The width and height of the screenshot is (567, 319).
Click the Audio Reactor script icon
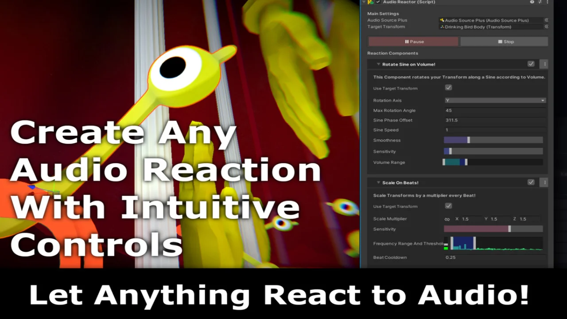[371, 2]
